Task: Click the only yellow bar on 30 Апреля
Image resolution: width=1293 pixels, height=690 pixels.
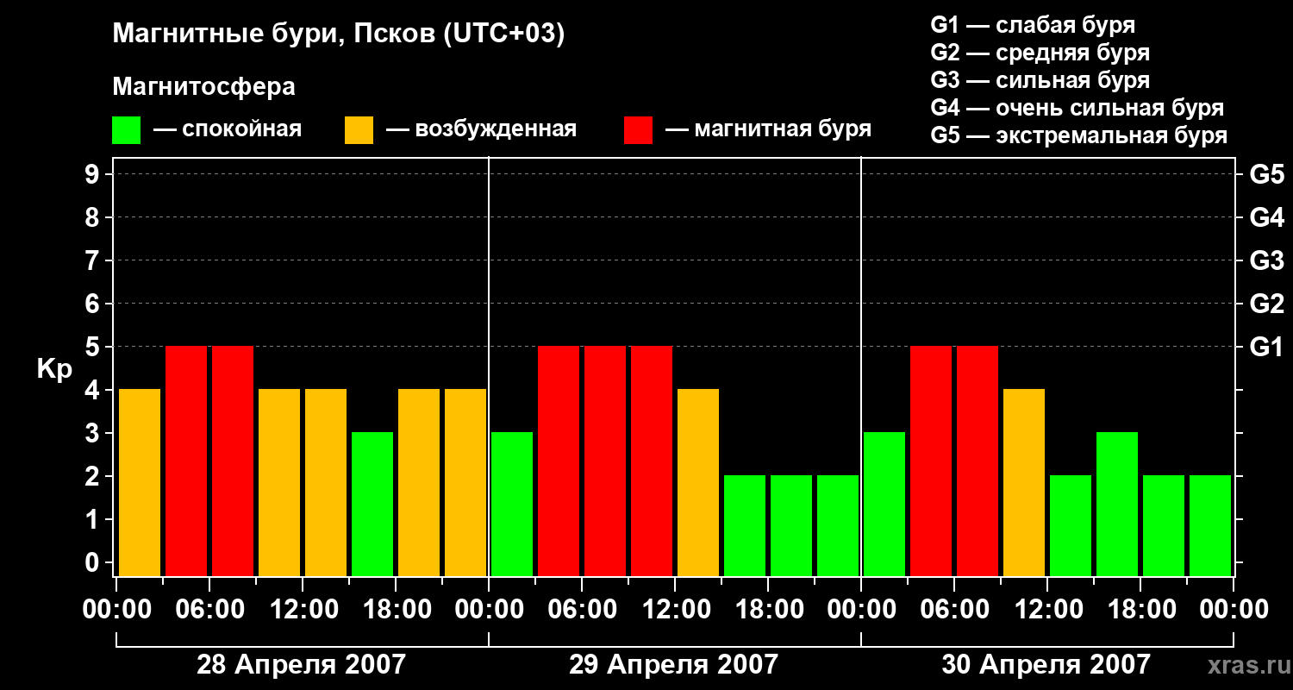Action: [x=1024, y=482]
